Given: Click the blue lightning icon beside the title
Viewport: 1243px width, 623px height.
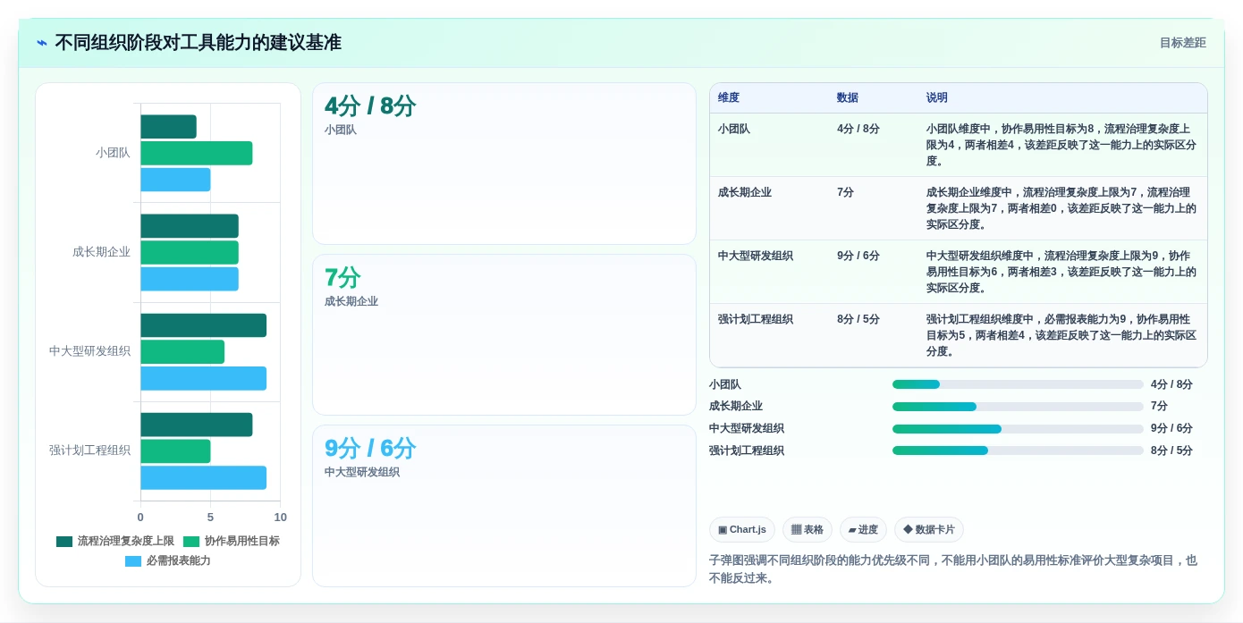Looking at the screenshot, I should [x=41, y=43].
